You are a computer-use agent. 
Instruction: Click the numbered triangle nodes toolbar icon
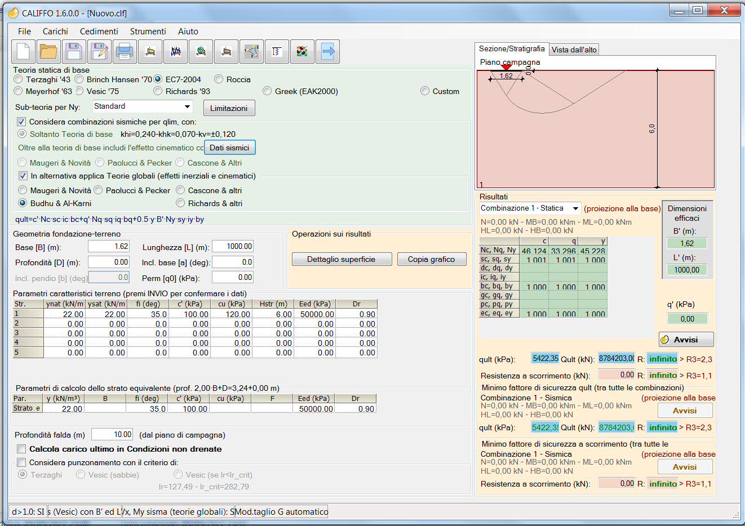pyautogui.click(x=251, y=52)
